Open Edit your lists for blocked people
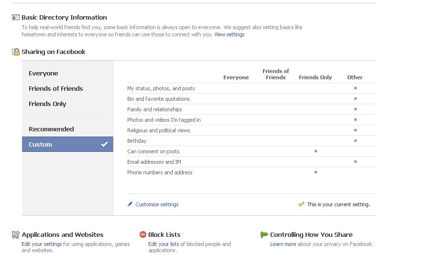The height and width of the screenshot is (276, 427). (164, 244)
